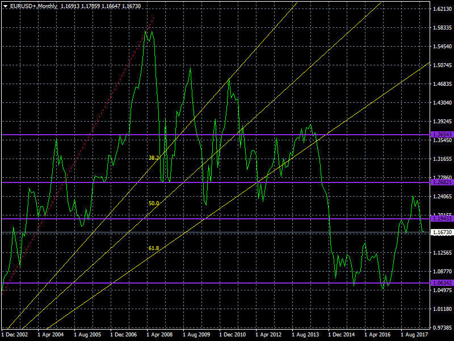Click the 1 Apr 2004 date label

coord(51,335)
